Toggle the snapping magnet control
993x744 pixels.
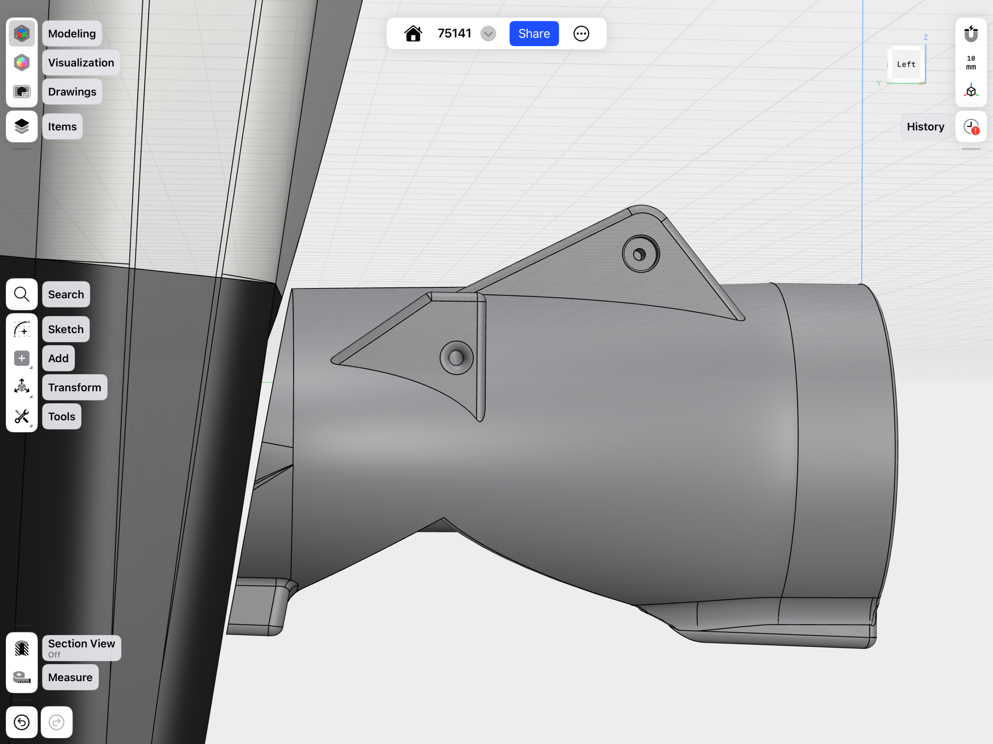pyautogui.click(x=971, y=33)
